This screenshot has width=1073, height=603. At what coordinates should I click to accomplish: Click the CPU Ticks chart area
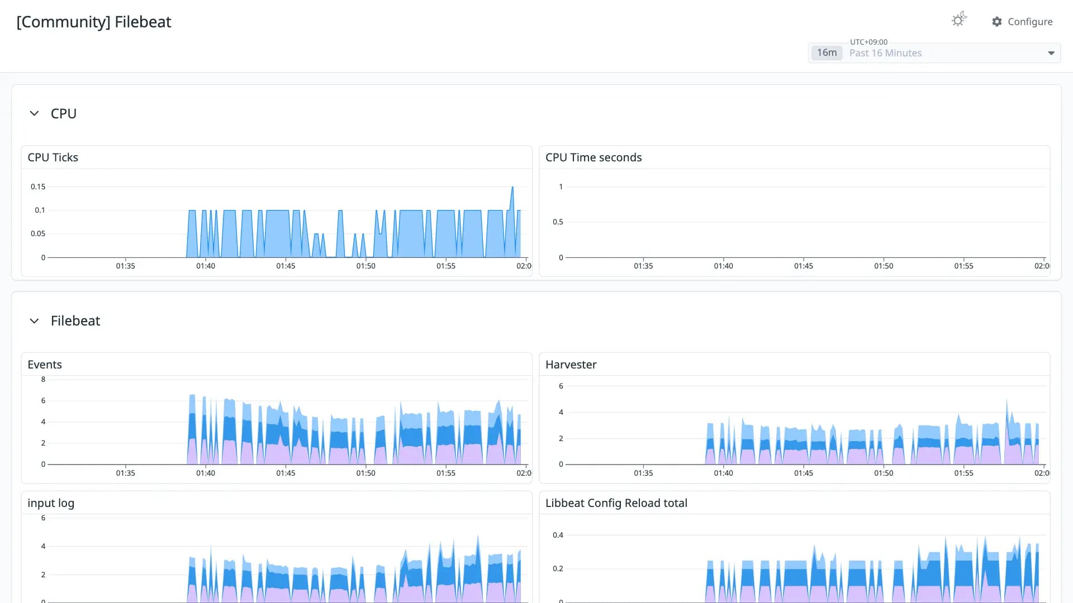point(288,222)
